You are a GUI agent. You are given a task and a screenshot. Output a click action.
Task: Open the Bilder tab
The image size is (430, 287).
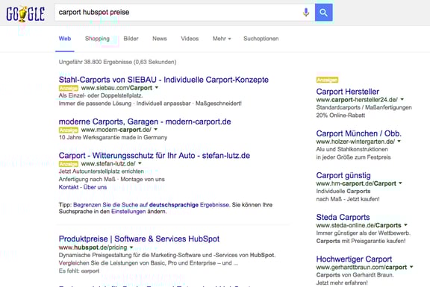click(131, 39)
